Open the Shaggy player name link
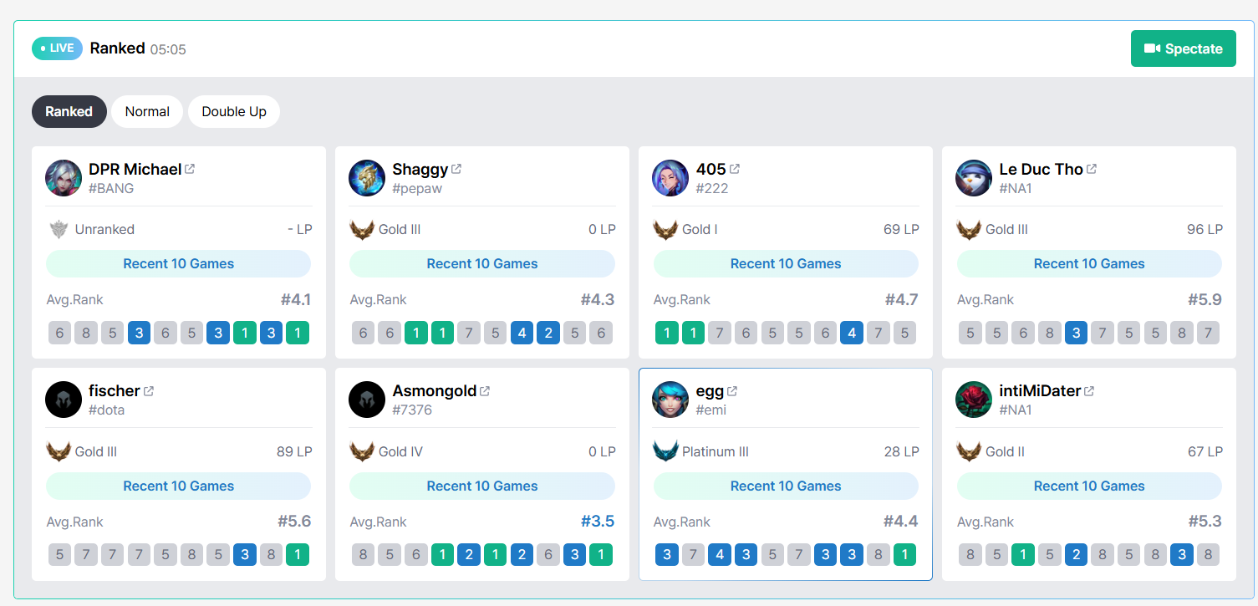Viewport: 1258px width, 606px height. [420, 170]
